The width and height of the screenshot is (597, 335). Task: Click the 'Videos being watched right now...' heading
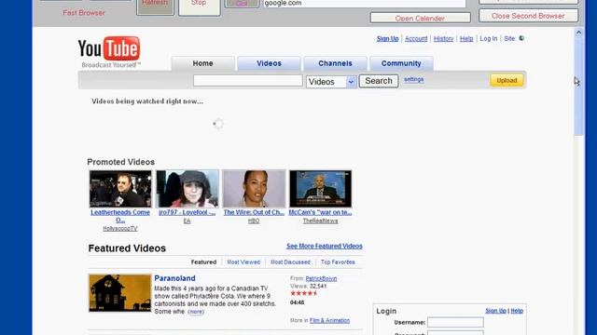tap(147, 101)
